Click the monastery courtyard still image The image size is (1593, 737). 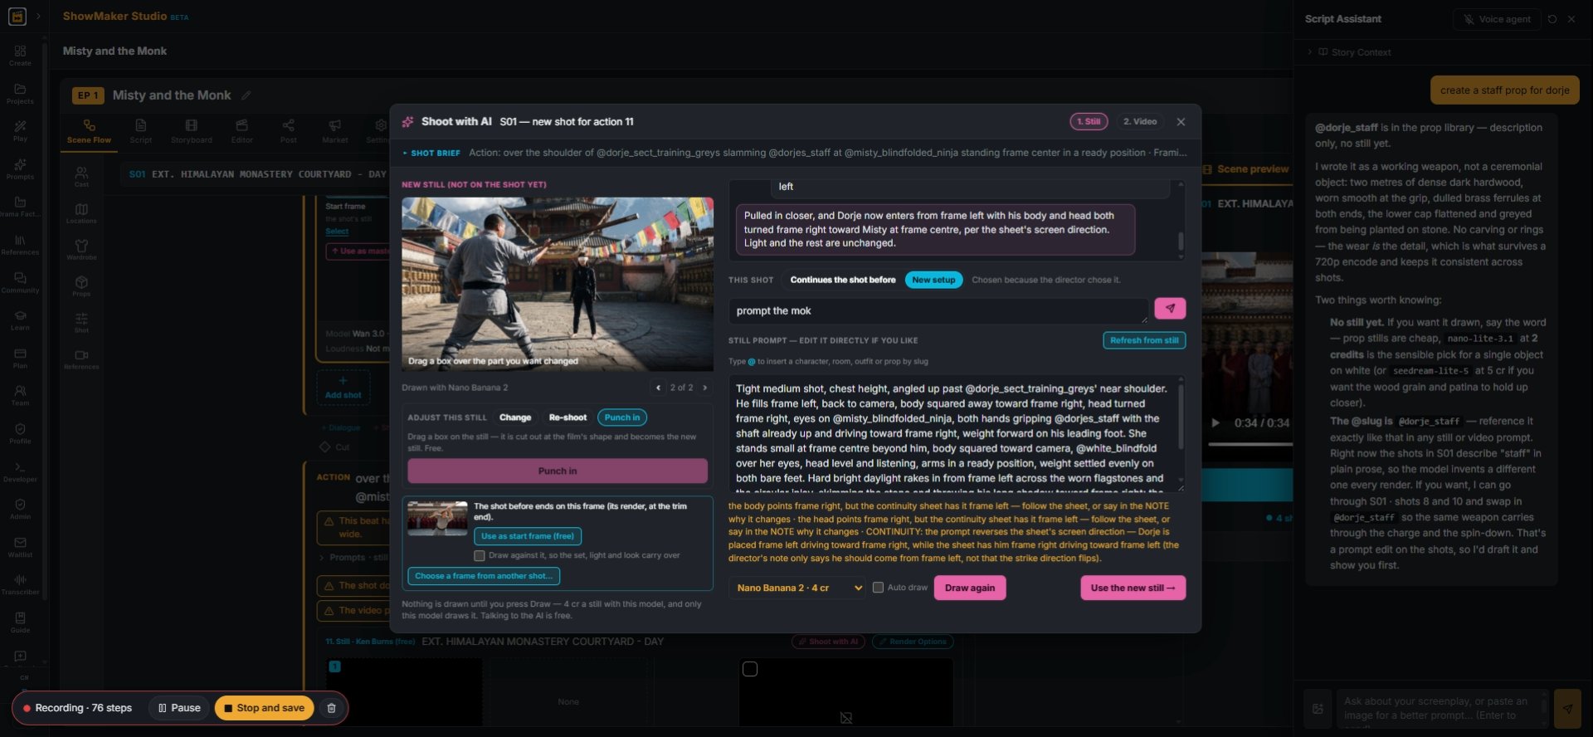coord(558,284)
